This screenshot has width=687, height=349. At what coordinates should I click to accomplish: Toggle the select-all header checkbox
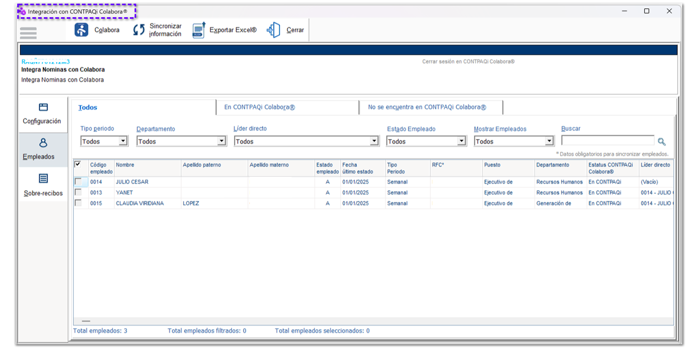[78, 164]
